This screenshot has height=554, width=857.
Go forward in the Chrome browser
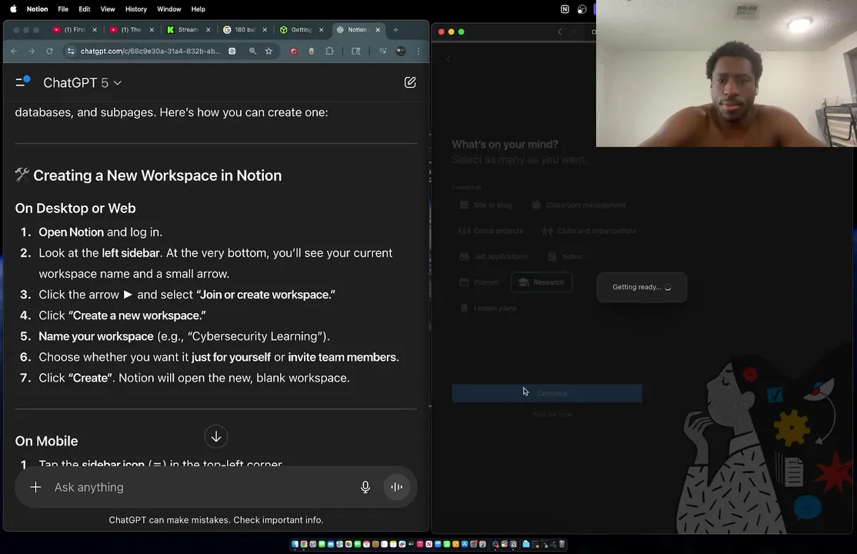coord(32,51)
